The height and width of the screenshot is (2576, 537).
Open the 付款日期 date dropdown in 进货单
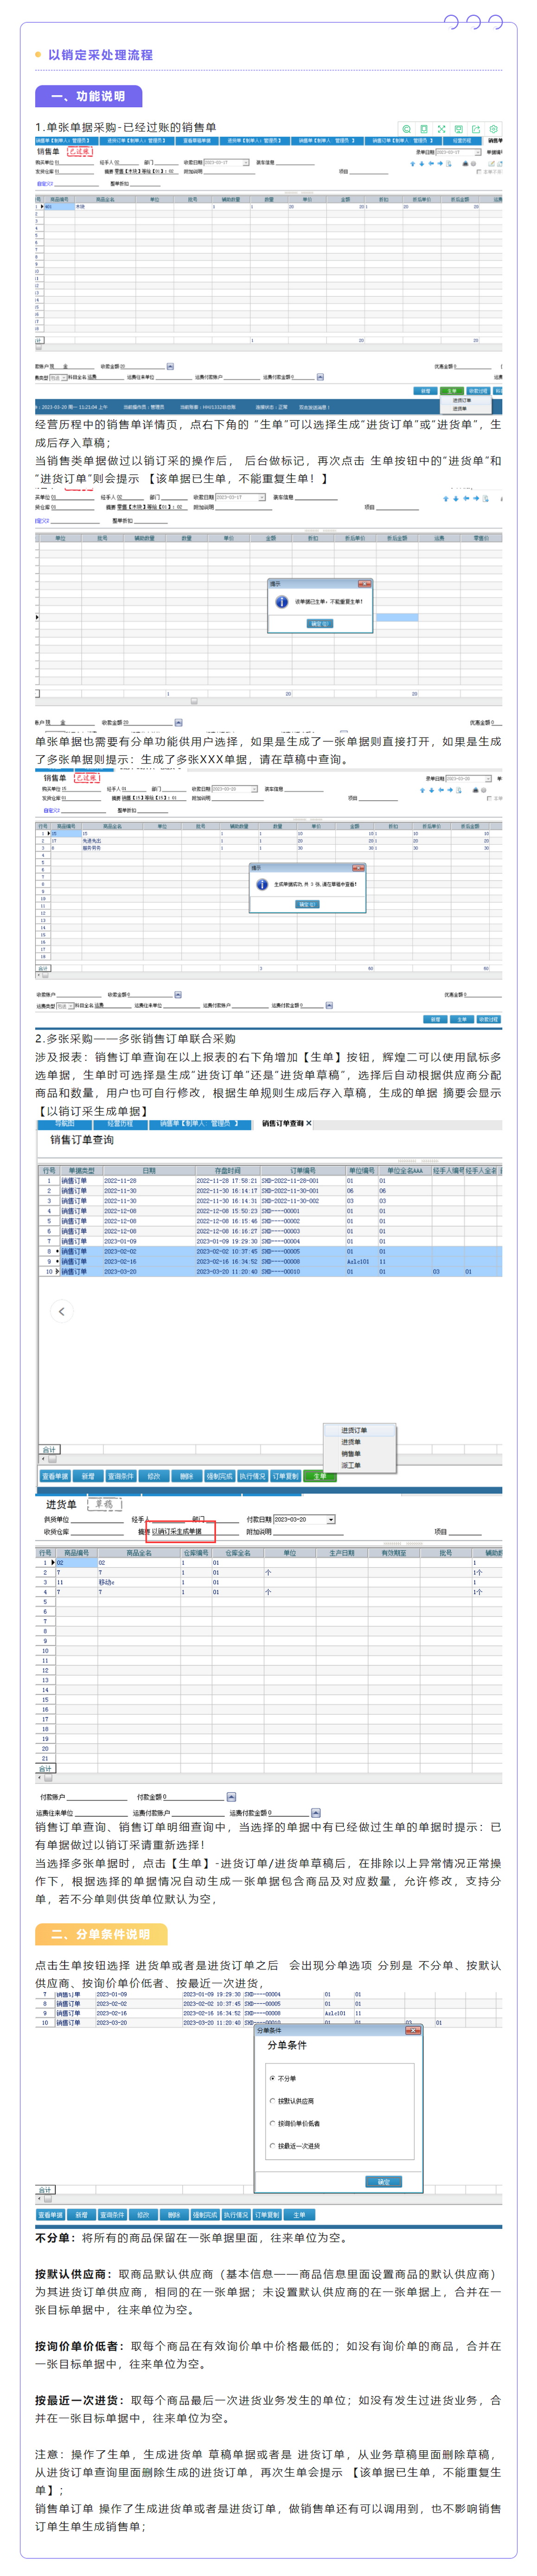click(331, 1519)
